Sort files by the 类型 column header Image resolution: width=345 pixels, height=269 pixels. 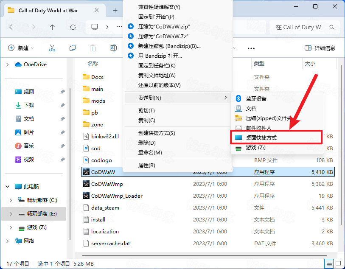click(259, 64)
